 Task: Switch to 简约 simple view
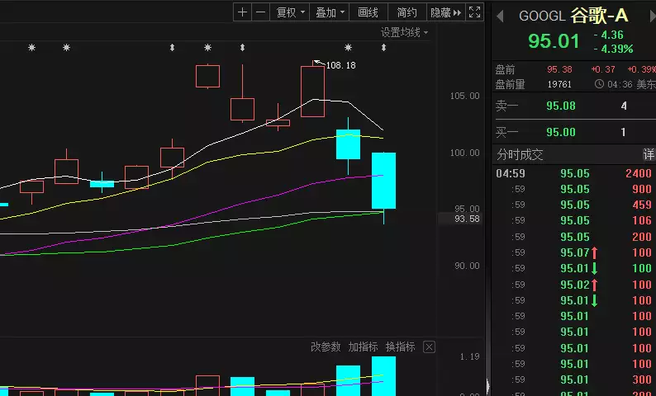[406, 12]
